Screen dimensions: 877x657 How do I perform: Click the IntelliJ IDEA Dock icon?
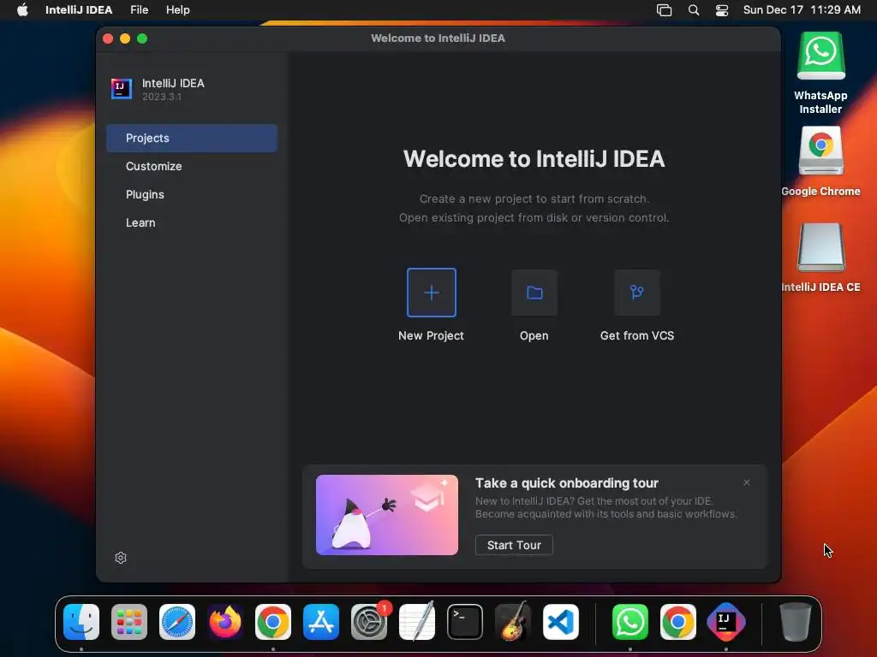point(726,622)
